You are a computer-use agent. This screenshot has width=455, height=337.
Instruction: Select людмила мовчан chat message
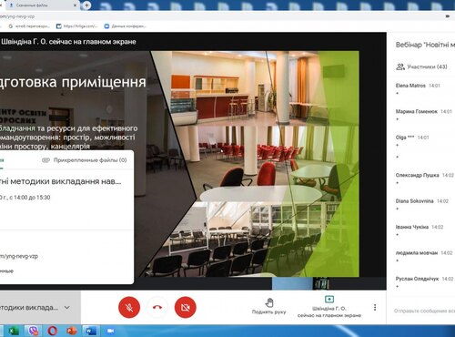[425, 256]
